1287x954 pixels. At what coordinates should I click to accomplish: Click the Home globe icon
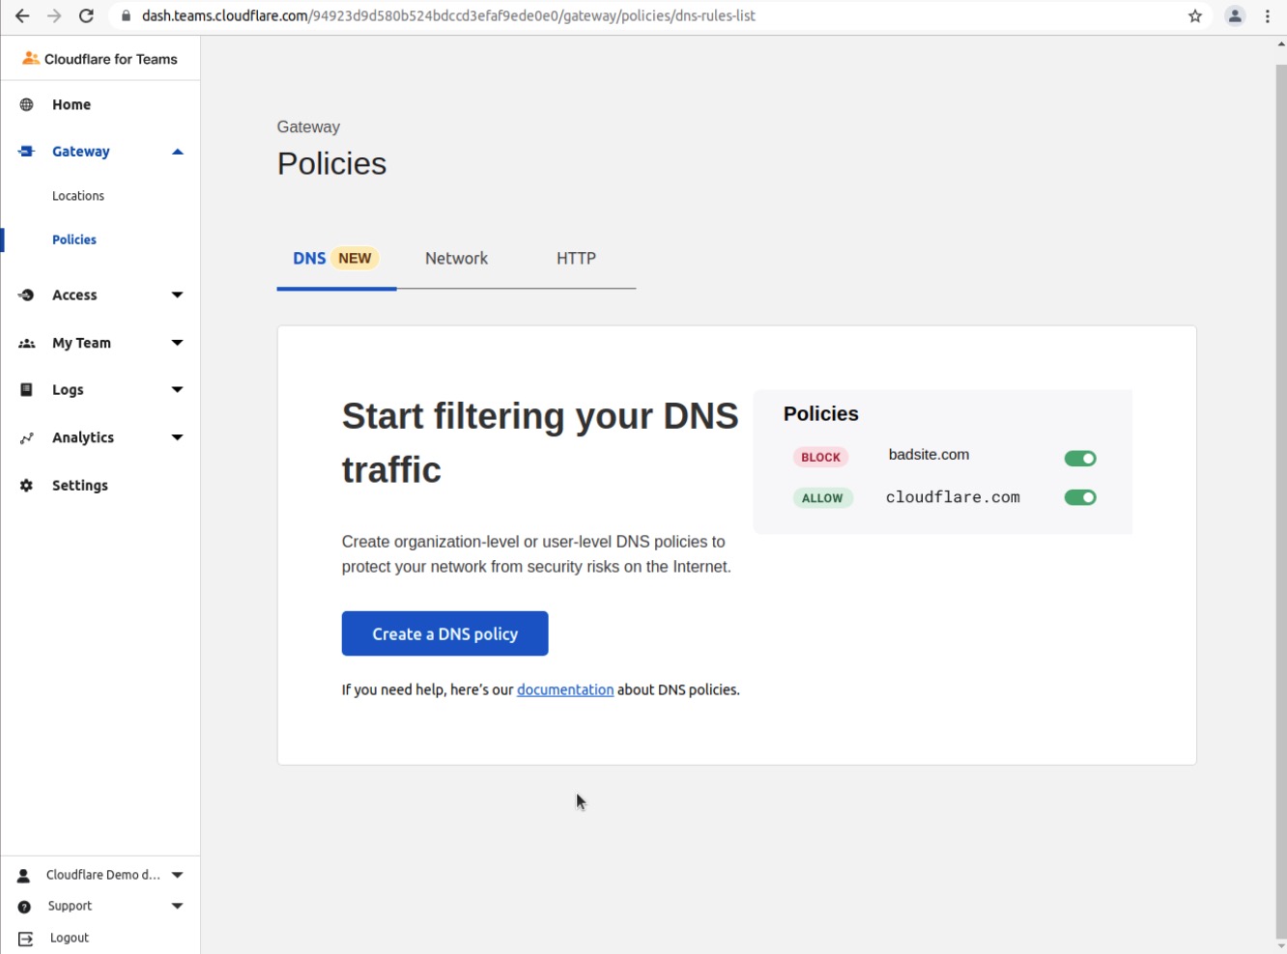tap(27, 104)
